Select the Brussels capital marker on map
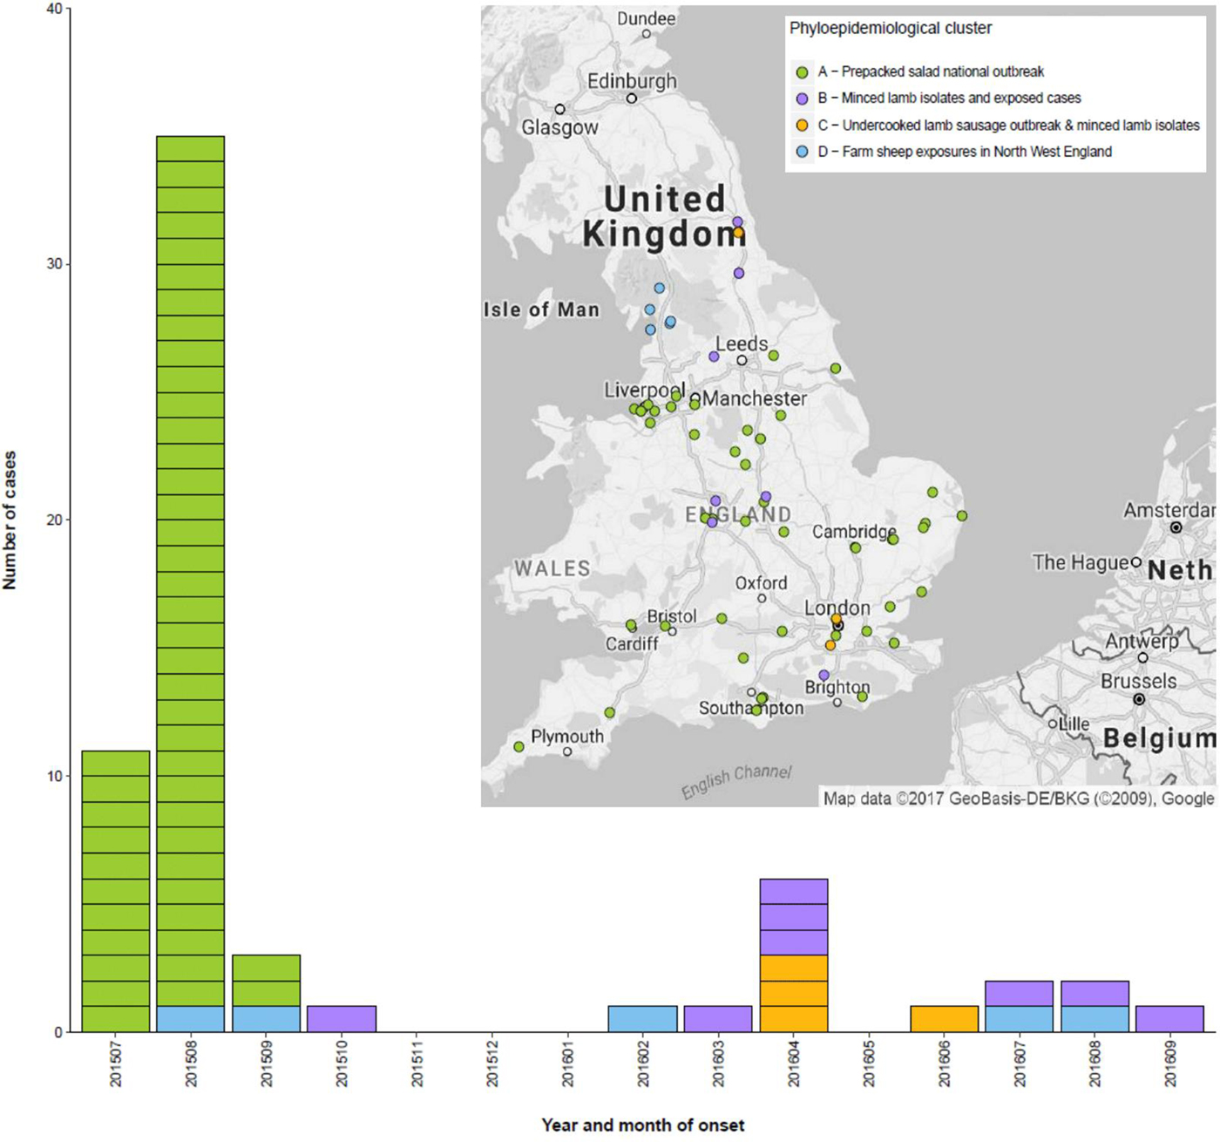Viewport: 1220px width, 1142px height. coord(1139,699)
